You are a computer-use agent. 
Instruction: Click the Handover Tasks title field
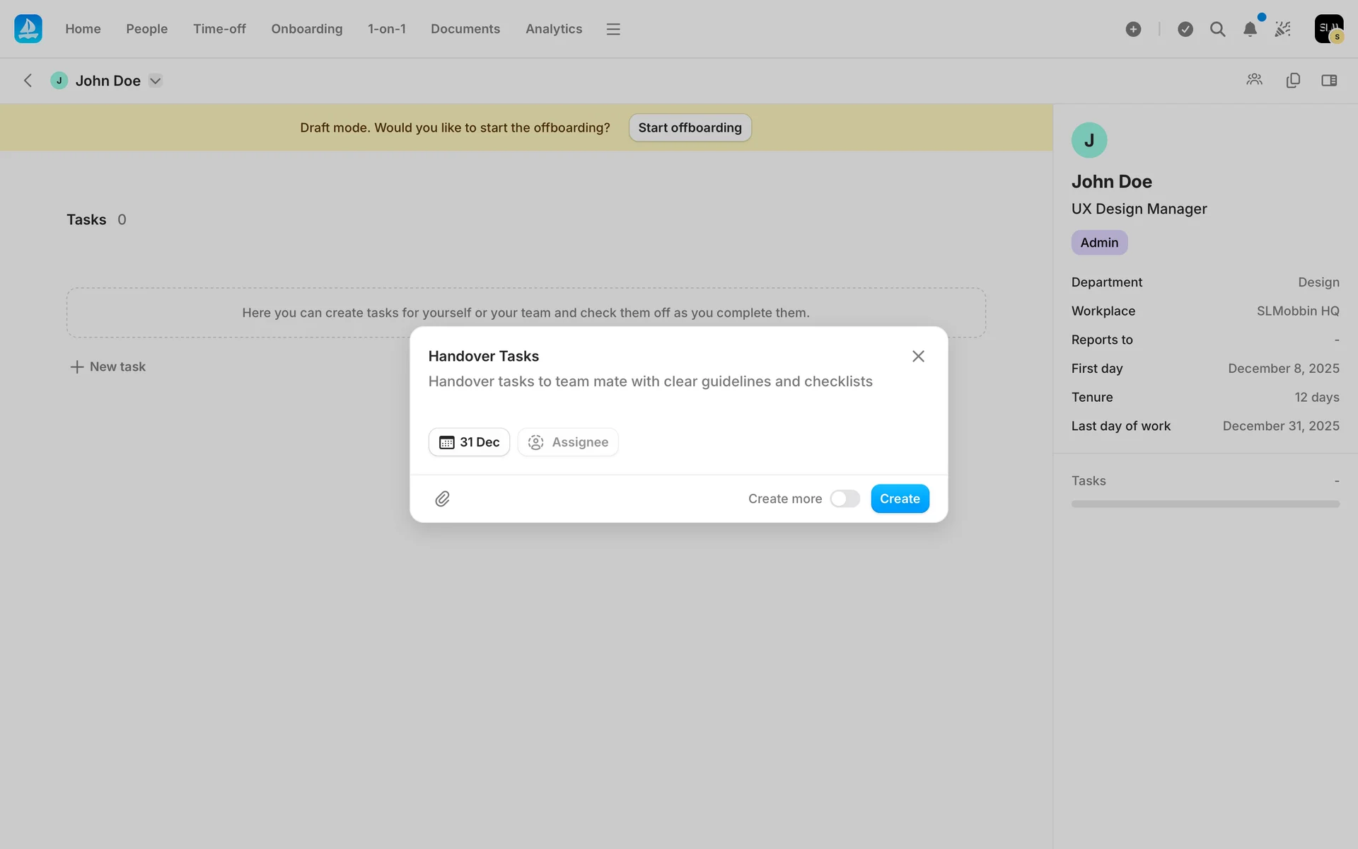pyautogui.click(x=484, y=357)
